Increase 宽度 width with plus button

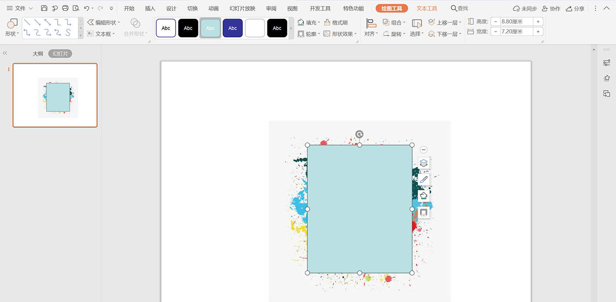point(538,32)
